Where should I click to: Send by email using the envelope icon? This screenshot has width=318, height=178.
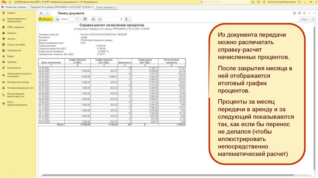point(100,19)
